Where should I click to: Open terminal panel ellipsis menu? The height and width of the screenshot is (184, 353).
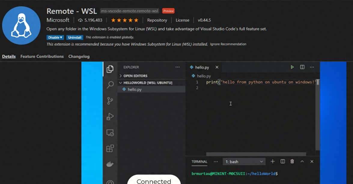(216, 162)
